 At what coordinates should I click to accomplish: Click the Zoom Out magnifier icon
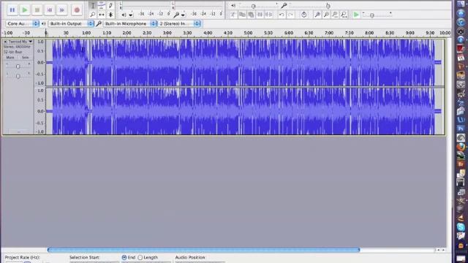point(327,15)
